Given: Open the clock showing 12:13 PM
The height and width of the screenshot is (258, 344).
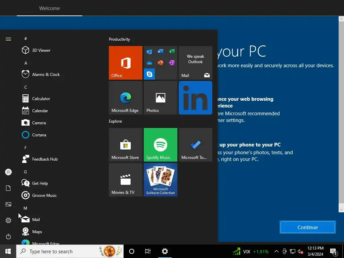Looking at the screenshot, I should pos(315,251).
